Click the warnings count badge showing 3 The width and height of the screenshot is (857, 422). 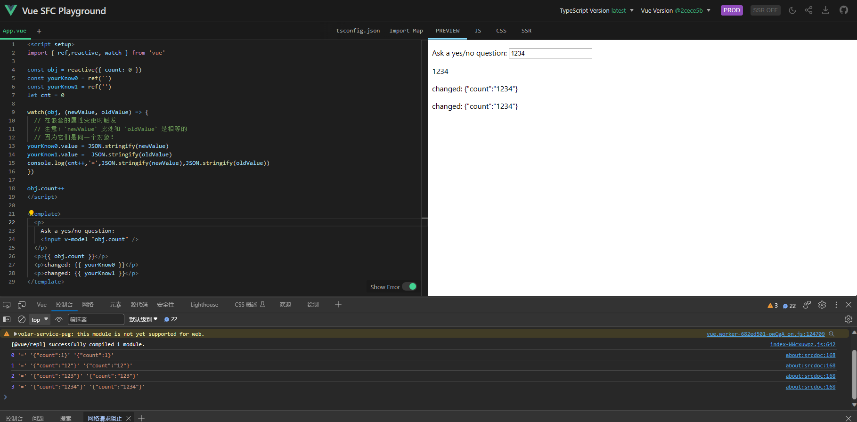773,306
